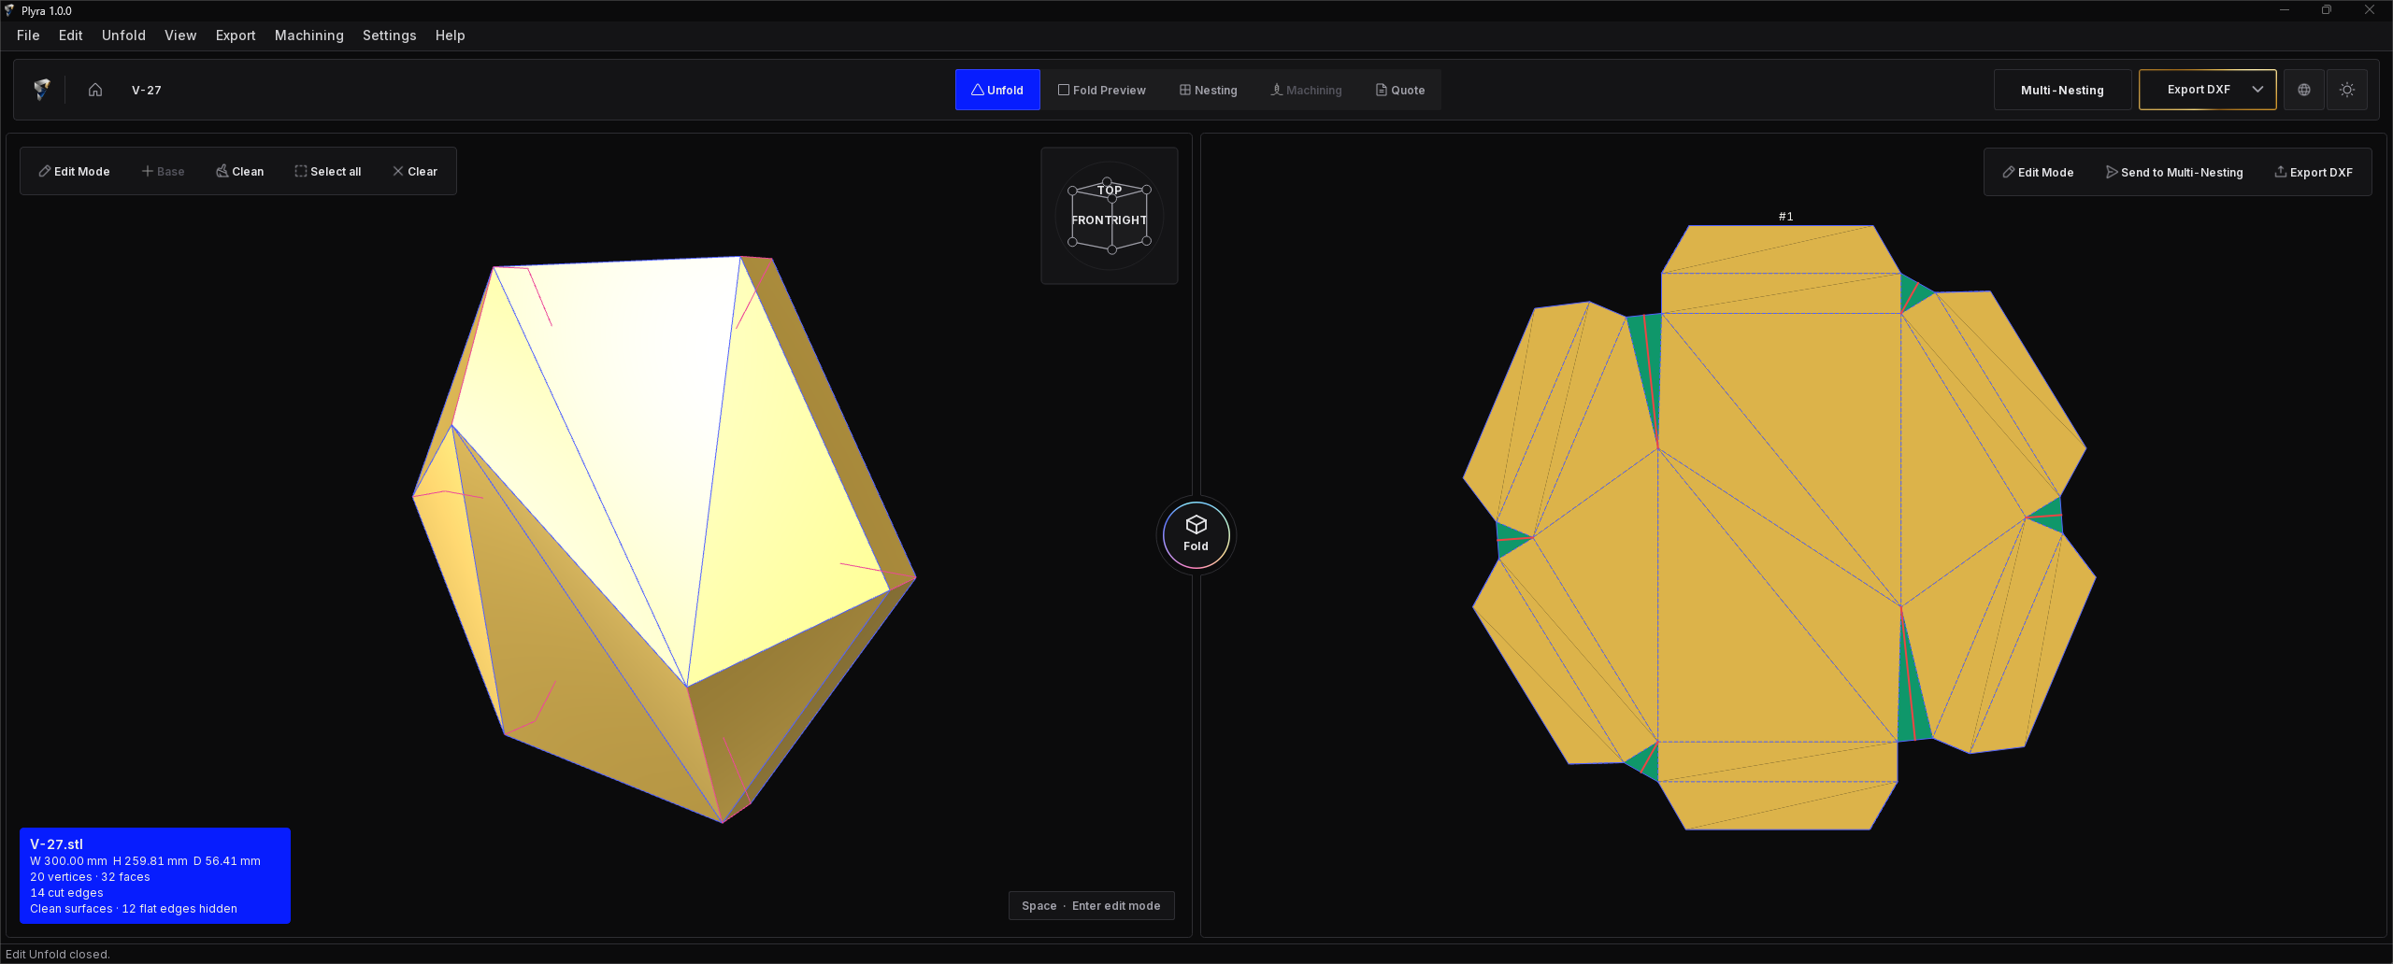Toggle light theme with sun icon
This screenshot has height=964, width=2393.
tap(2346, 90)
